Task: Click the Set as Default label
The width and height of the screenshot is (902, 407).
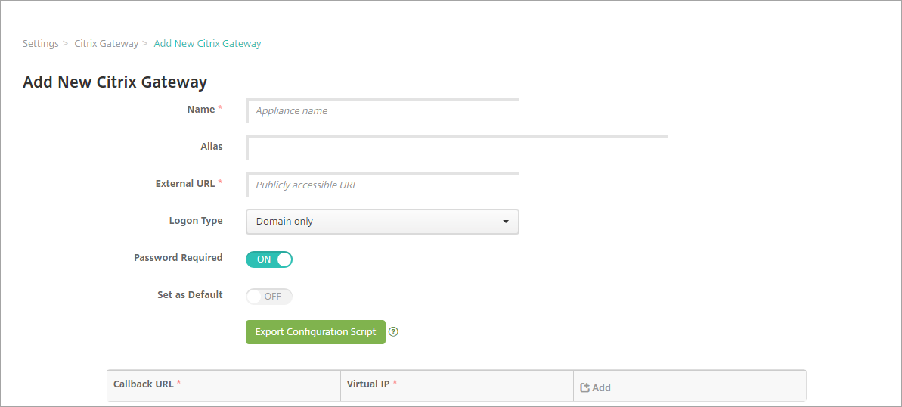Action: pyautogui.click(x=190, y=294)
